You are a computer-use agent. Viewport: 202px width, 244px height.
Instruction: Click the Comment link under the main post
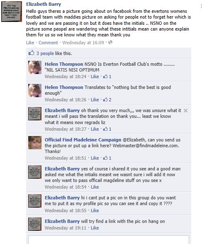48,43
